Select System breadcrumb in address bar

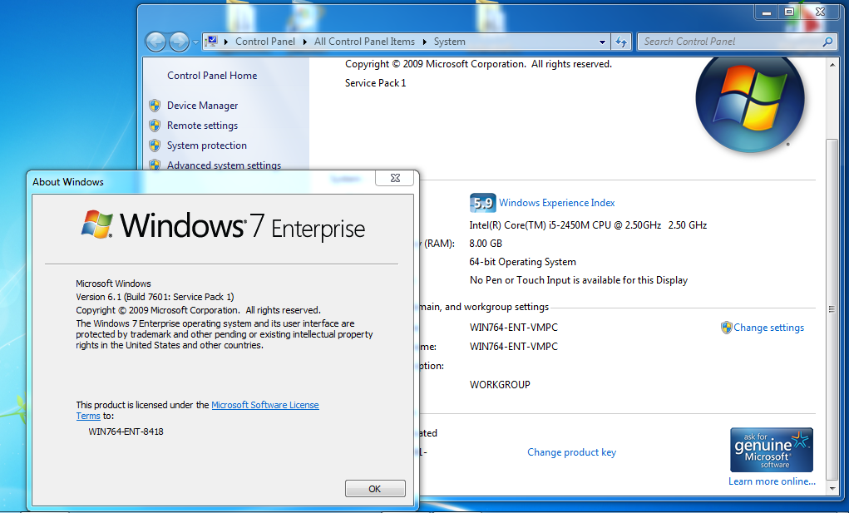[x=449, y=42]
